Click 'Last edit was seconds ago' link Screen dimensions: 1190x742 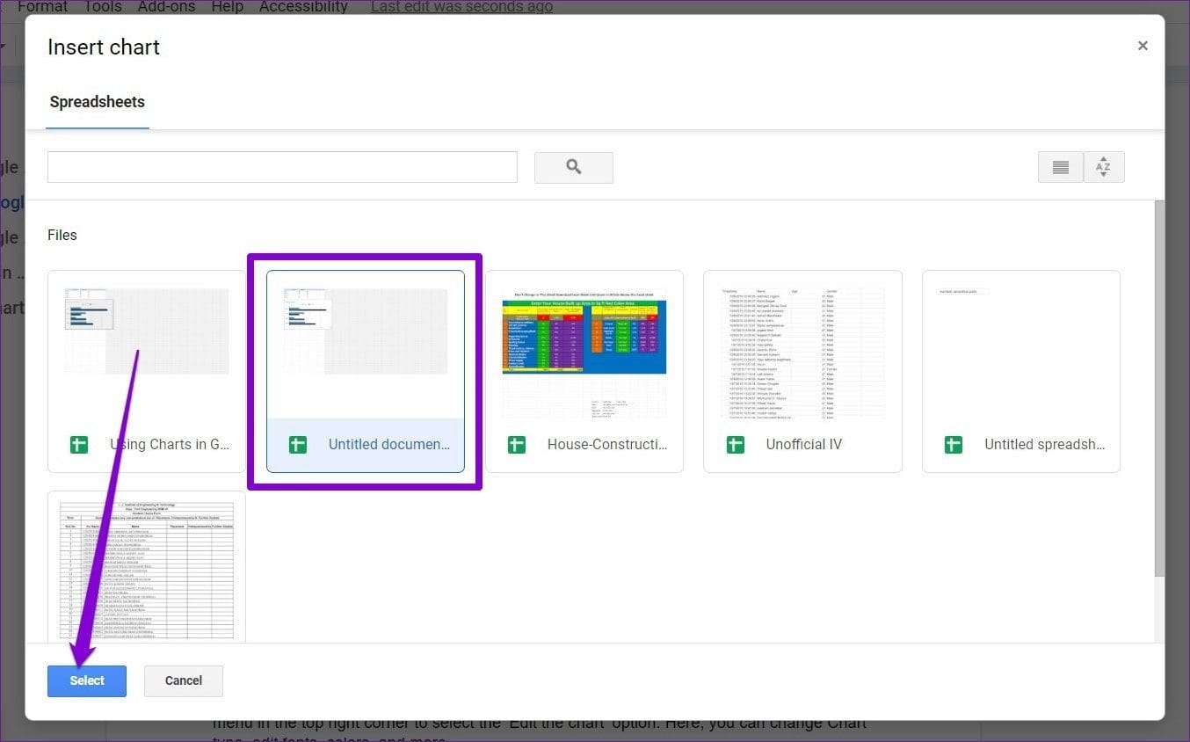(461, 7)
